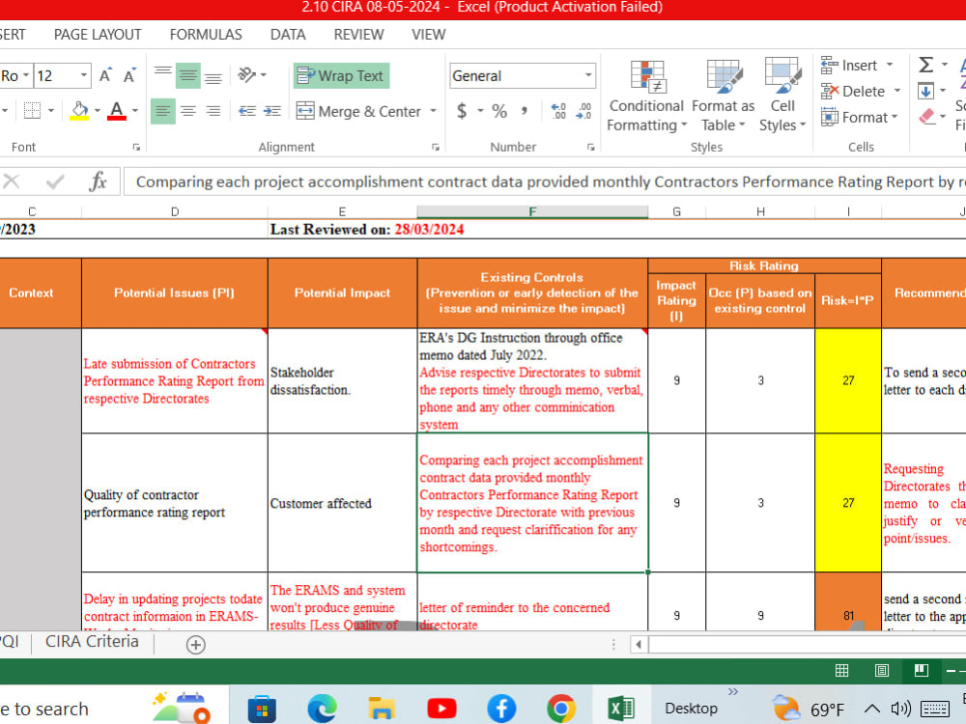The height and width of the screenshot is (724, 966).
Task: Open the Alignment dialog launcher
Action: pyautogui.click(x=436, y=147)
